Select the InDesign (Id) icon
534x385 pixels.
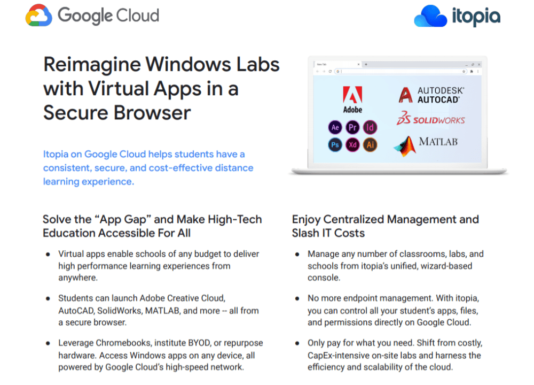pyautogui.click(x=370, y=128)
